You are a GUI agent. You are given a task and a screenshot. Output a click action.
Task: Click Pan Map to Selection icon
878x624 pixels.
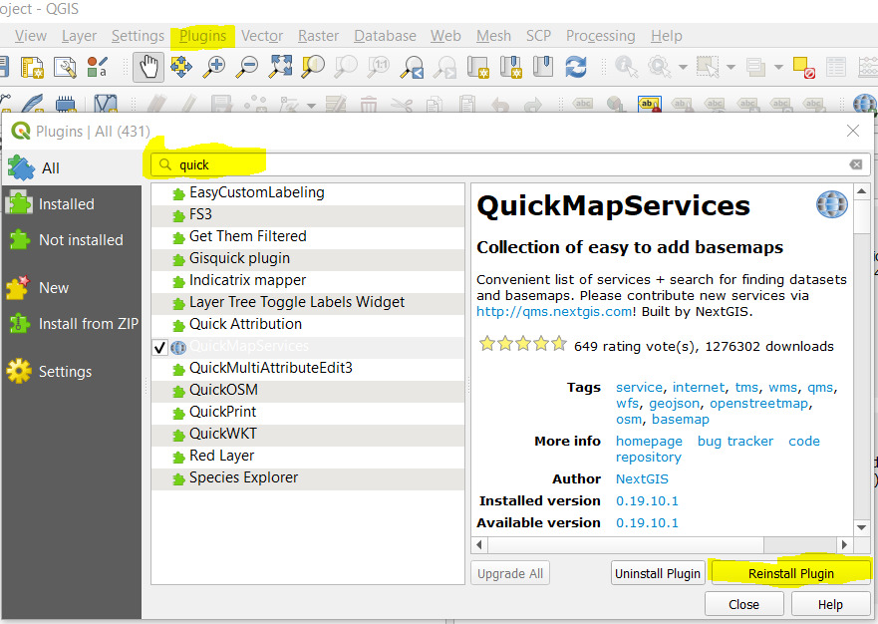pos(180,67)
